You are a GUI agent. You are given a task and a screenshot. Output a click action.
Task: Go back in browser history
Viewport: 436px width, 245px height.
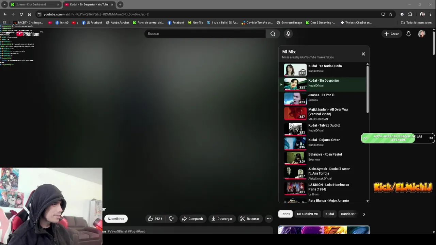click(5, 14)
